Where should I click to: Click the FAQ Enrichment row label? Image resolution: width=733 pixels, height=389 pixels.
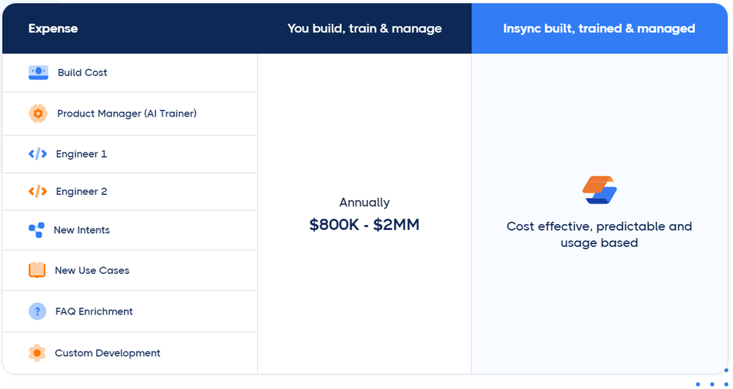pyautogui.click(x=94, y=311)
